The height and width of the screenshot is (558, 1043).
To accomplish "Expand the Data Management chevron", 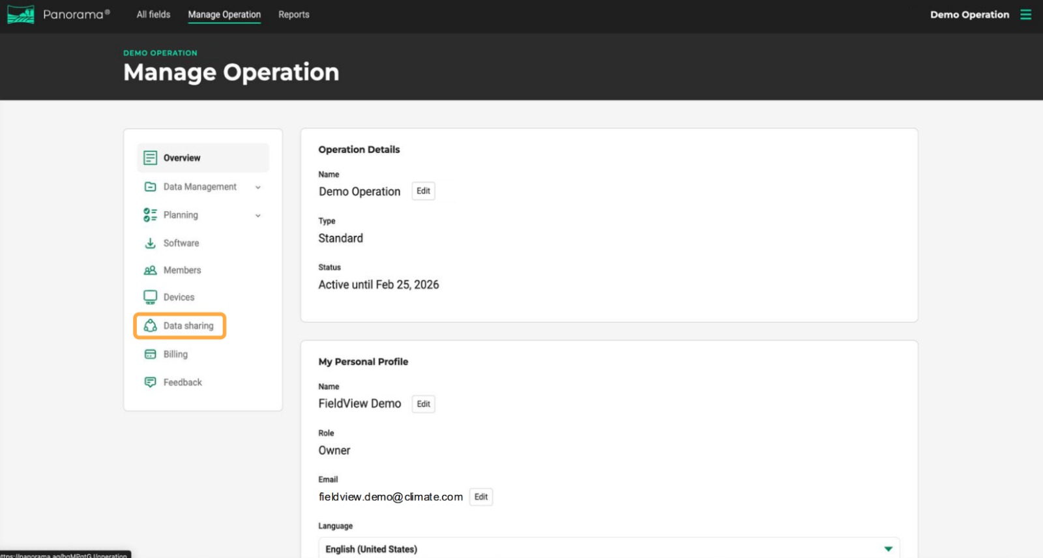I will tap(258, 187).
